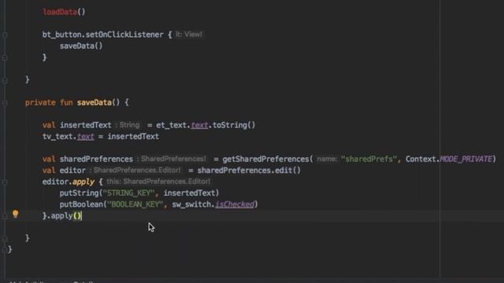Click sw_switch in putBoolean line

point(191,204)
